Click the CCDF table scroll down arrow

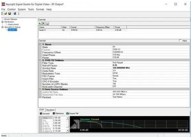point(67,131)
